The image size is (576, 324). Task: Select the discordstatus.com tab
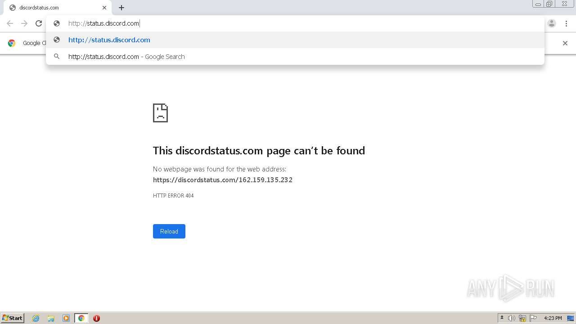[x=58, y=8]
